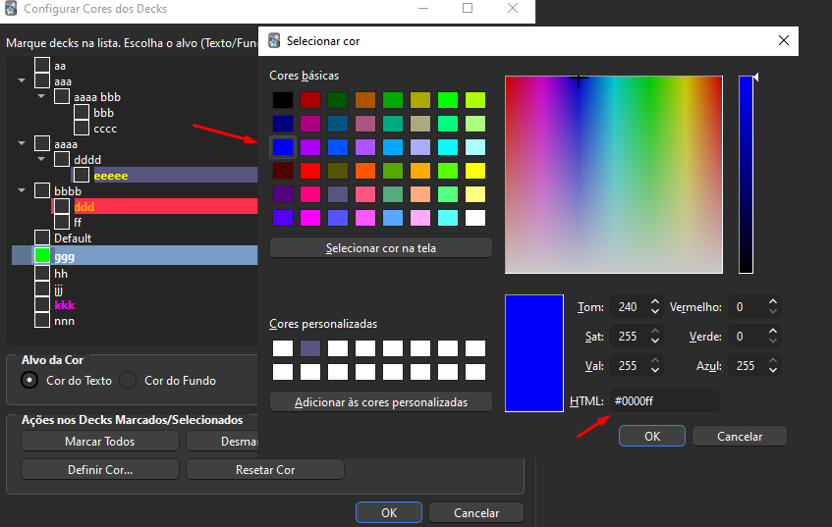Screen dimensions: 832x527
Task: Uncheck the green checkbox for deck ggg
Action: (42, 256)
